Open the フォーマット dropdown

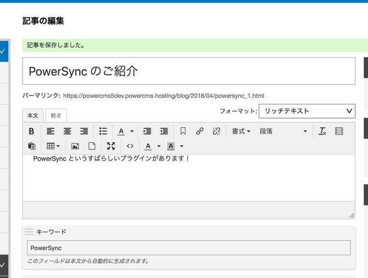[306, 111]
